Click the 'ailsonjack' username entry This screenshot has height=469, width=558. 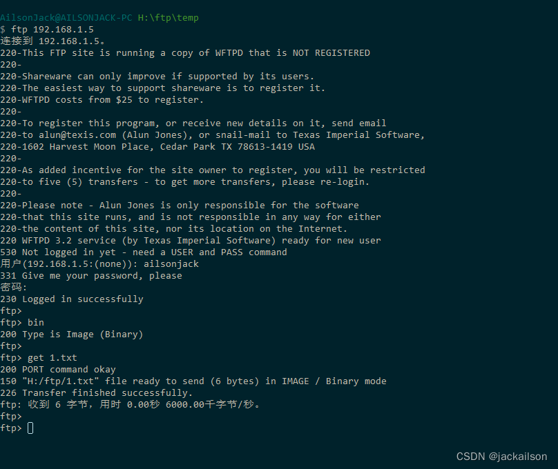pos(171,264)
